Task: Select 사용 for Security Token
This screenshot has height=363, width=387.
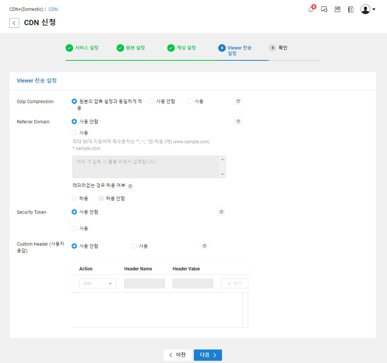Action: [74, 228]
